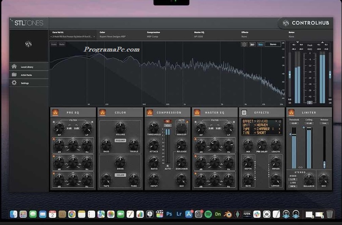This screenshot has width=342, height=225.
Task: Click the Limiter stereo mode L/R field
Action: 293,179
